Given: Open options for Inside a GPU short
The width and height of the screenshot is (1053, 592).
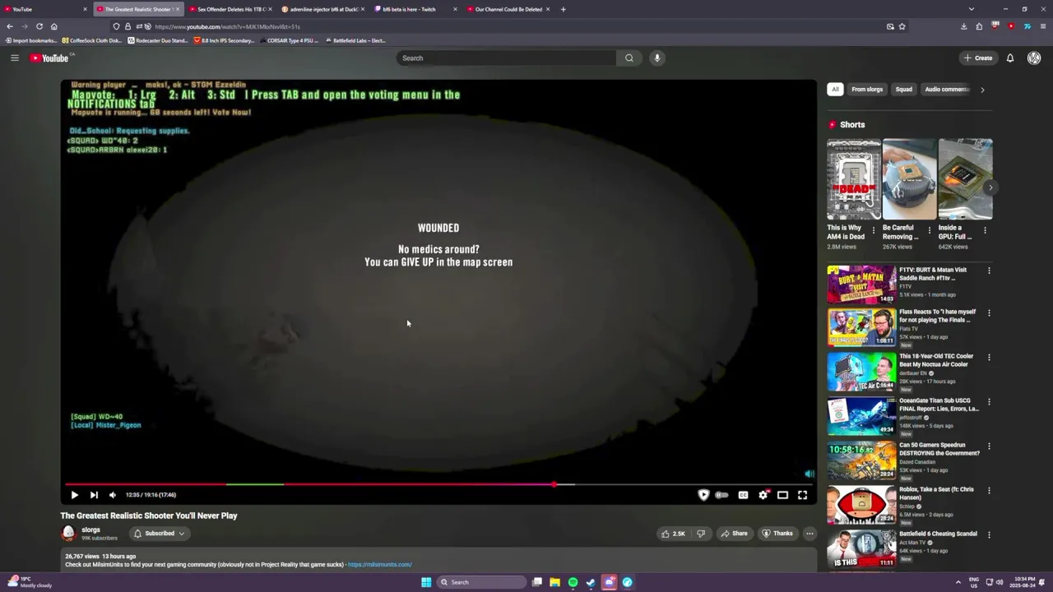Looking at the screenshot, I should 985,230.
